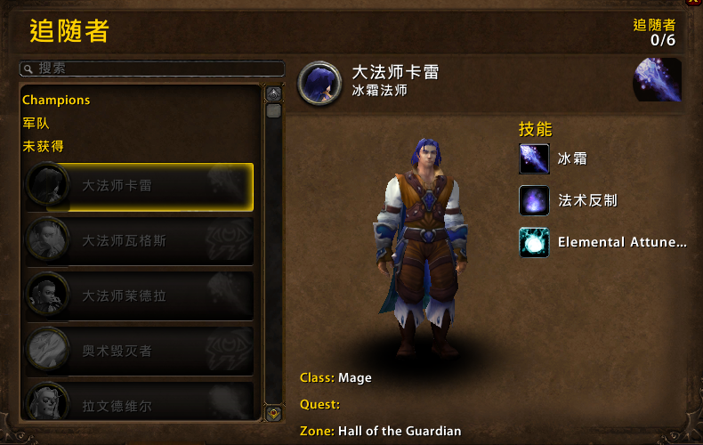Click the 追随者 0/6 counter
703x445 pixels.
point(654,32)
